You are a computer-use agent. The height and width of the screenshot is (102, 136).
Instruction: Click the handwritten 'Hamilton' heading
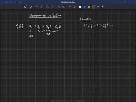click(86, 19)
